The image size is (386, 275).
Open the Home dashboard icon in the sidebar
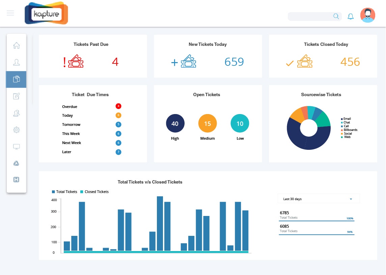pyautogui.click(x=16, y=45)
